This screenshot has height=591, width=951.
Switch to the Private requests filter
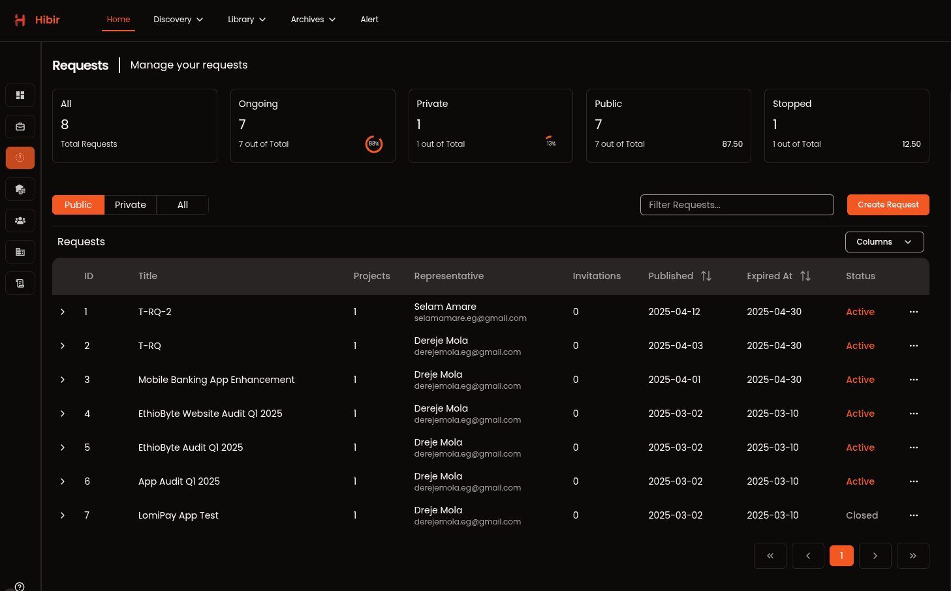(x=131, y=204)
